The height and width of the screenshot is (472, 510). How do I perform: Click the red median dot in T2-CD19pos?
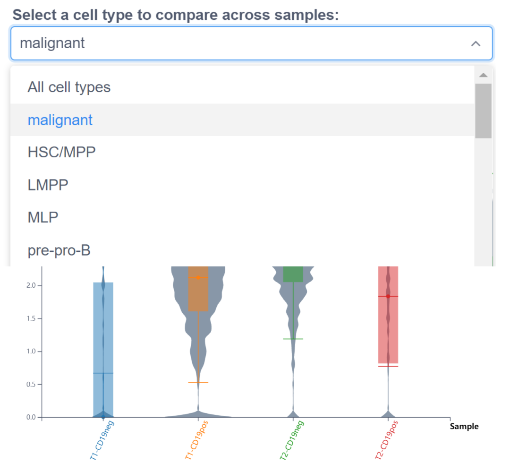(388, 296)
